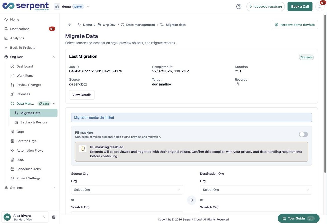Screen dimensions: 327x224
Task: Go to Notifications in sidebar
Action: pos(30,29)
